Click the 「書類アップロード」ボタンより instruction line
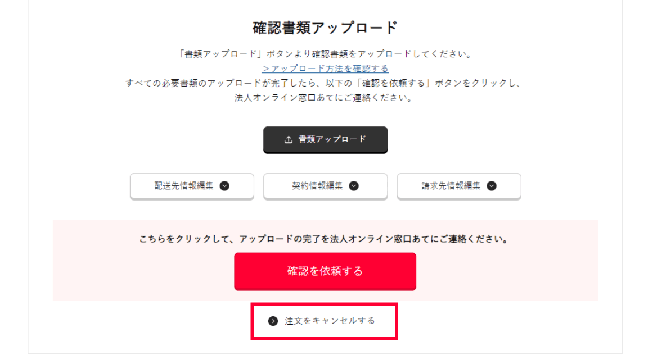The width and height of the screenshot is (648, 364). pos(325,54)
